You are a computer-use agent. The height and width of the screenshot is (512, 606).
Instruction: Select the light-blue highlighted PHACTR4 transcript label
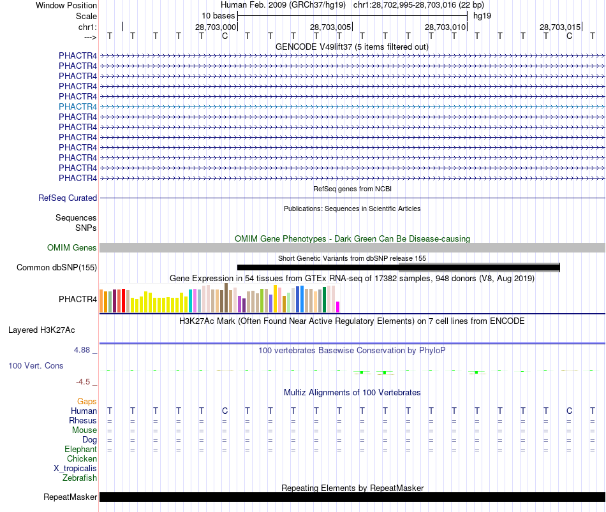[78, 106]
